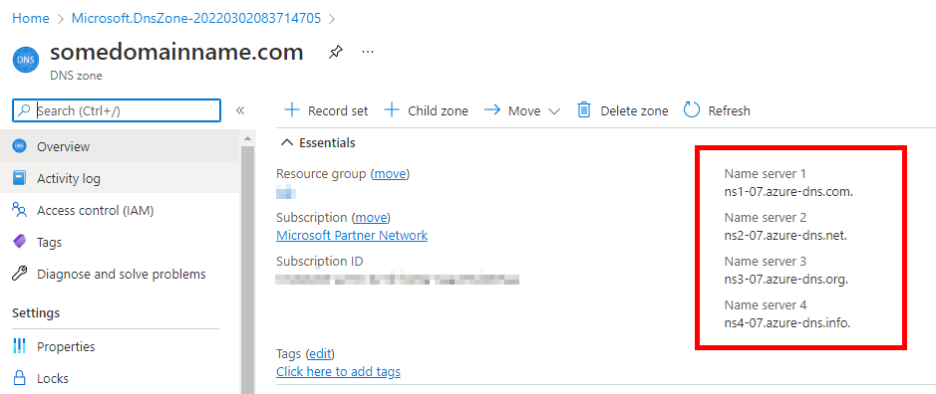The height and width of the screenshot is (394, 936).
Task: Focus the Search (Ctrl+/) field
Action: tap(117, 110)
